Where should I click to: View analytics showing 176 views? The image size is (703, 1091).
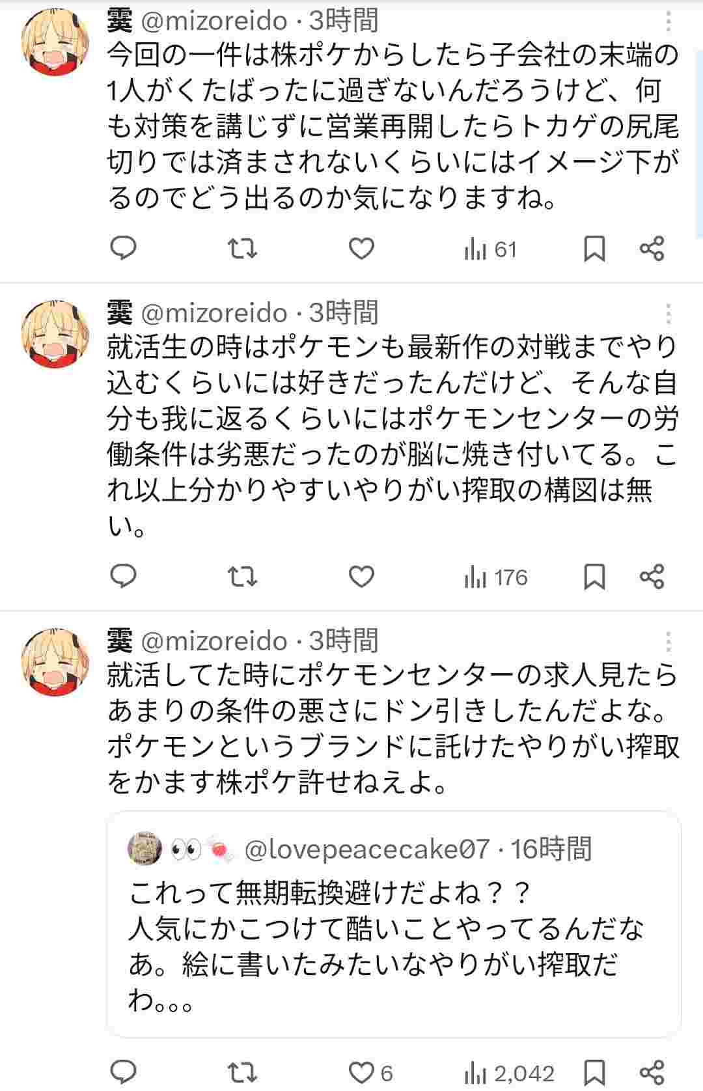[496, 577]
